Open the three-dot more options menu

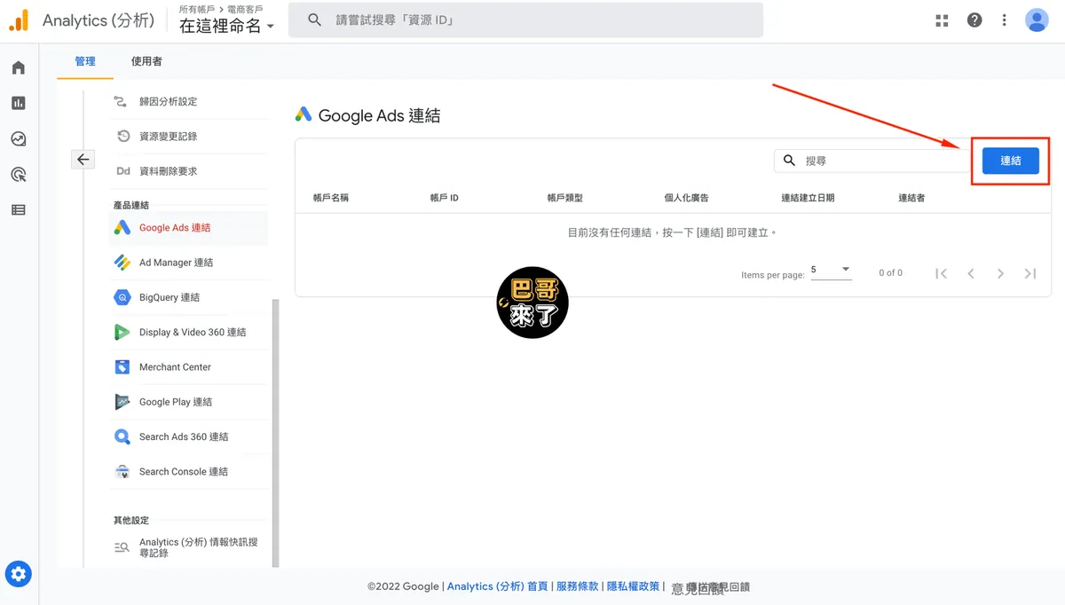pos(1005,20)
